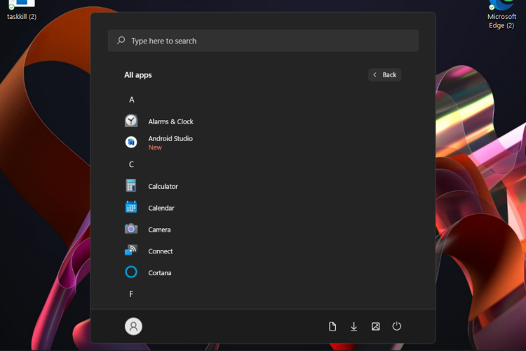The image size is (526, 351).
Task: Open the Calendar app icon
Action: point(131,207)
